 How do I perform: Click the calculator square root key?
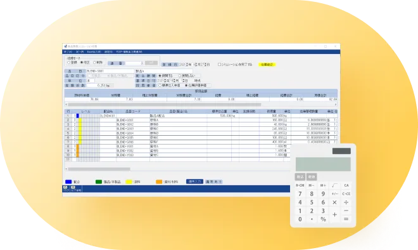click(334, 185)
